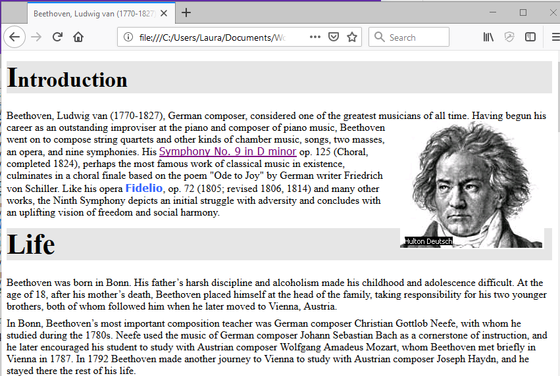Minimize the browser window
Image resolution: width=560 pixels, height=376 pixels.
493,12
